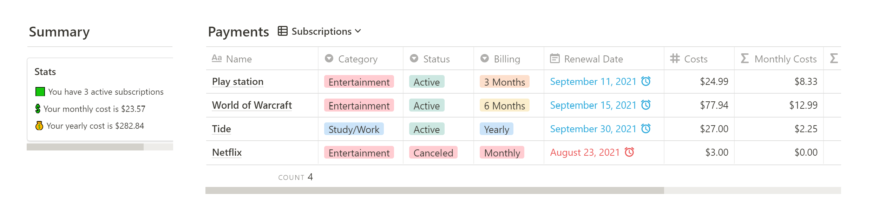Click the COUNT 4 calculation at the table bottom
The width and height of the screenshot is (872, 215).
tap(295, 177)
